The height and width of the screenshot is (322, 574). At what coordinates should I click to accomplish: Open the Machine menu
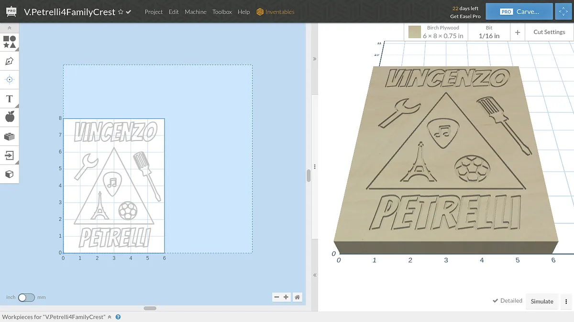[196, 12]
